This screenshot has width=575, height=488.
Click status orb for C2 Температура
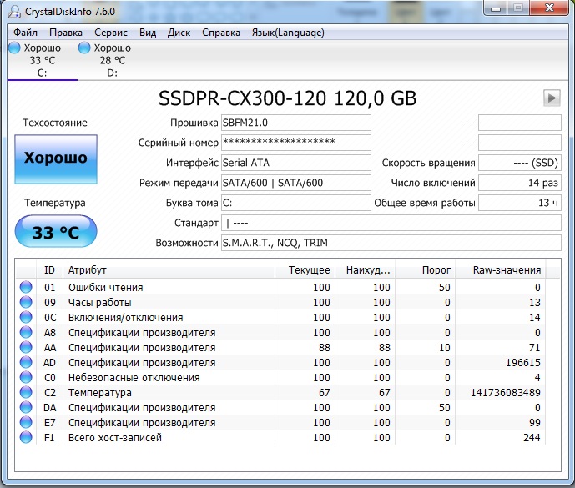tap(26, 392)
